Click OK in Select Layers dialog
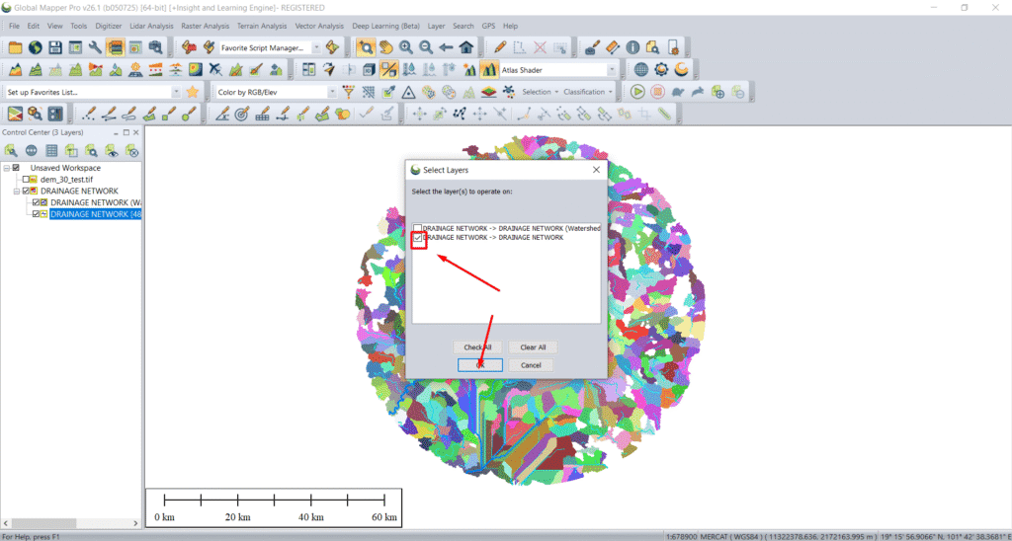 (480, 365)
